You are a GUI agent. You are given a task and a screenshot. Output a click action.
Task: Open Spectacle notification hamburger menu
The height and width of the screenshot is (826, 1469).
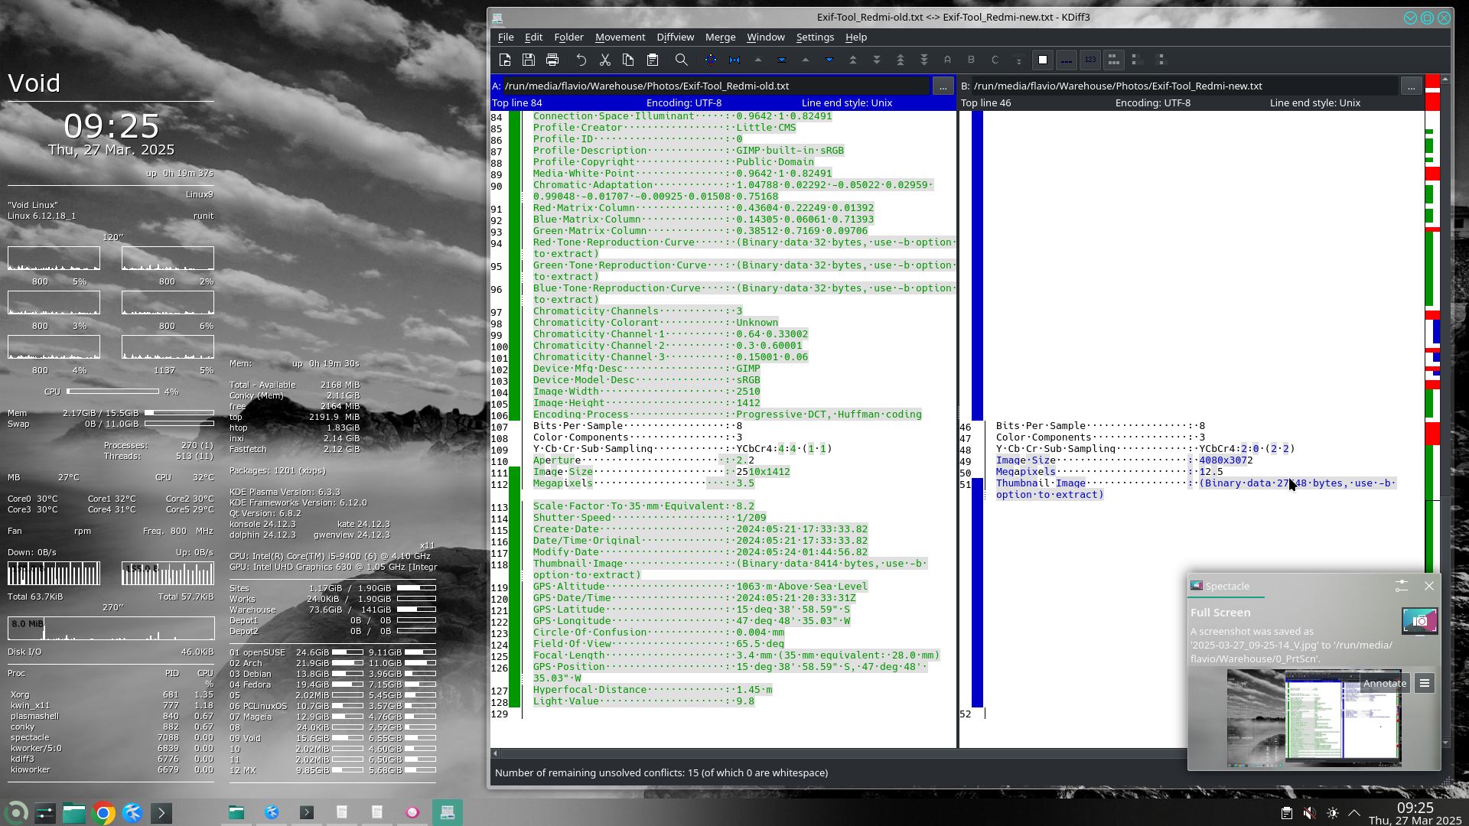(1424, 684)
